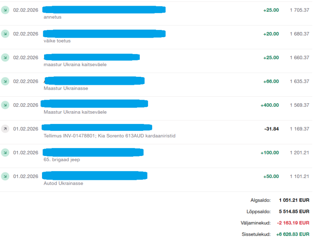The image size is (315, 240).
Task: Click the 1 705.37 running balance
Action: point(299,10)
